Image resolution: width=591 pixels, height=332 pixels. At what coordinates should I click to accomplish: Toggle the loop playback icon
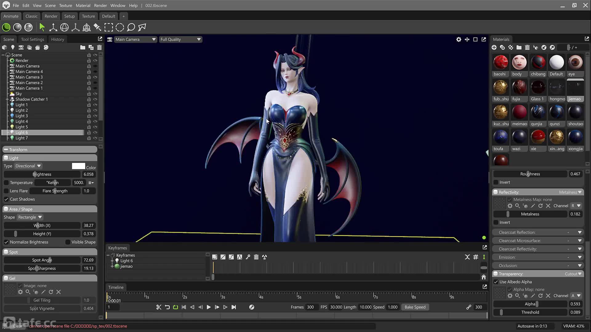(x=175, y=307)
